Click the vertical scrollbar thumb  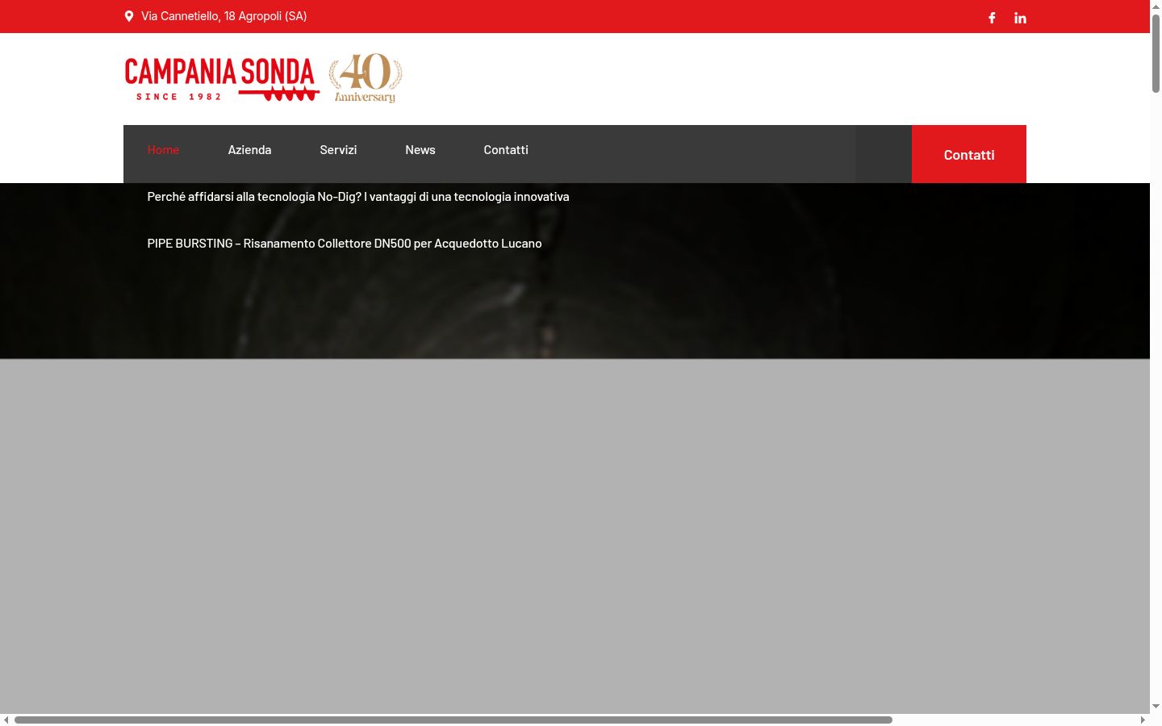point(1156,52)
